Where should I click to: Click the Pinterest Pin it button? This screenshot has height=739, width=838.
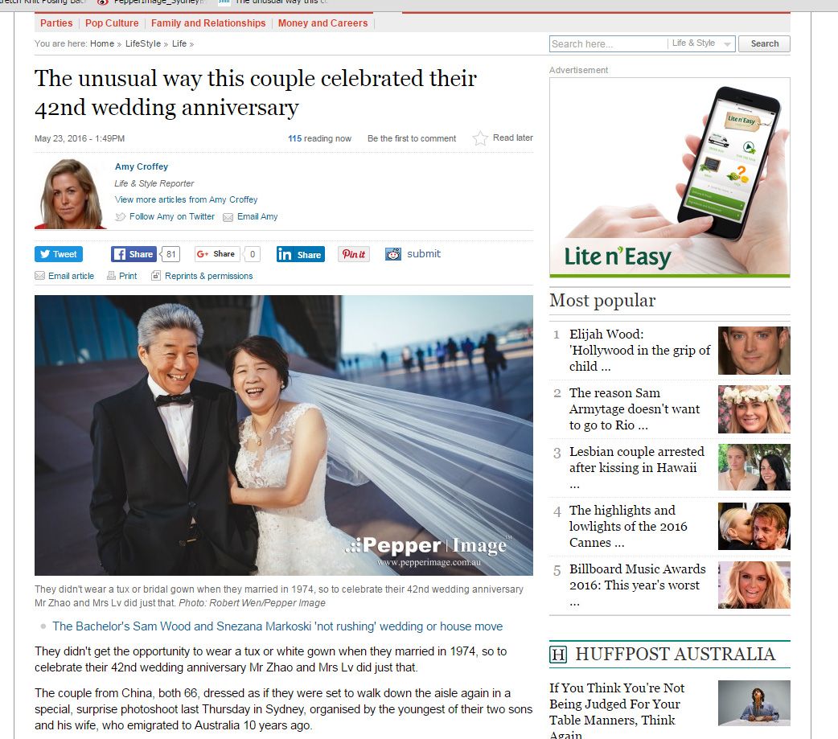[x=353, y=254]
